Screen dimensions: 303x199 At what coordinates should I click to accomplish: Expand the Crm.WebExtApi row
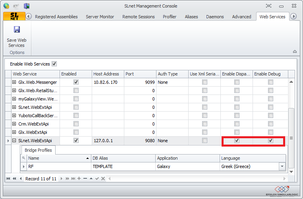(14, 124)
